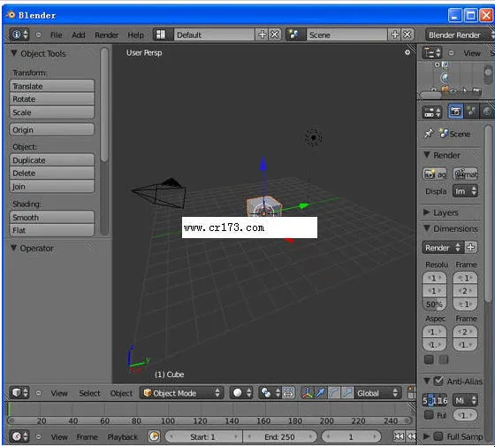Toggle the Anti-Aliasing checkbox
This screenshot has width=495, height=447.
[438, 381]
